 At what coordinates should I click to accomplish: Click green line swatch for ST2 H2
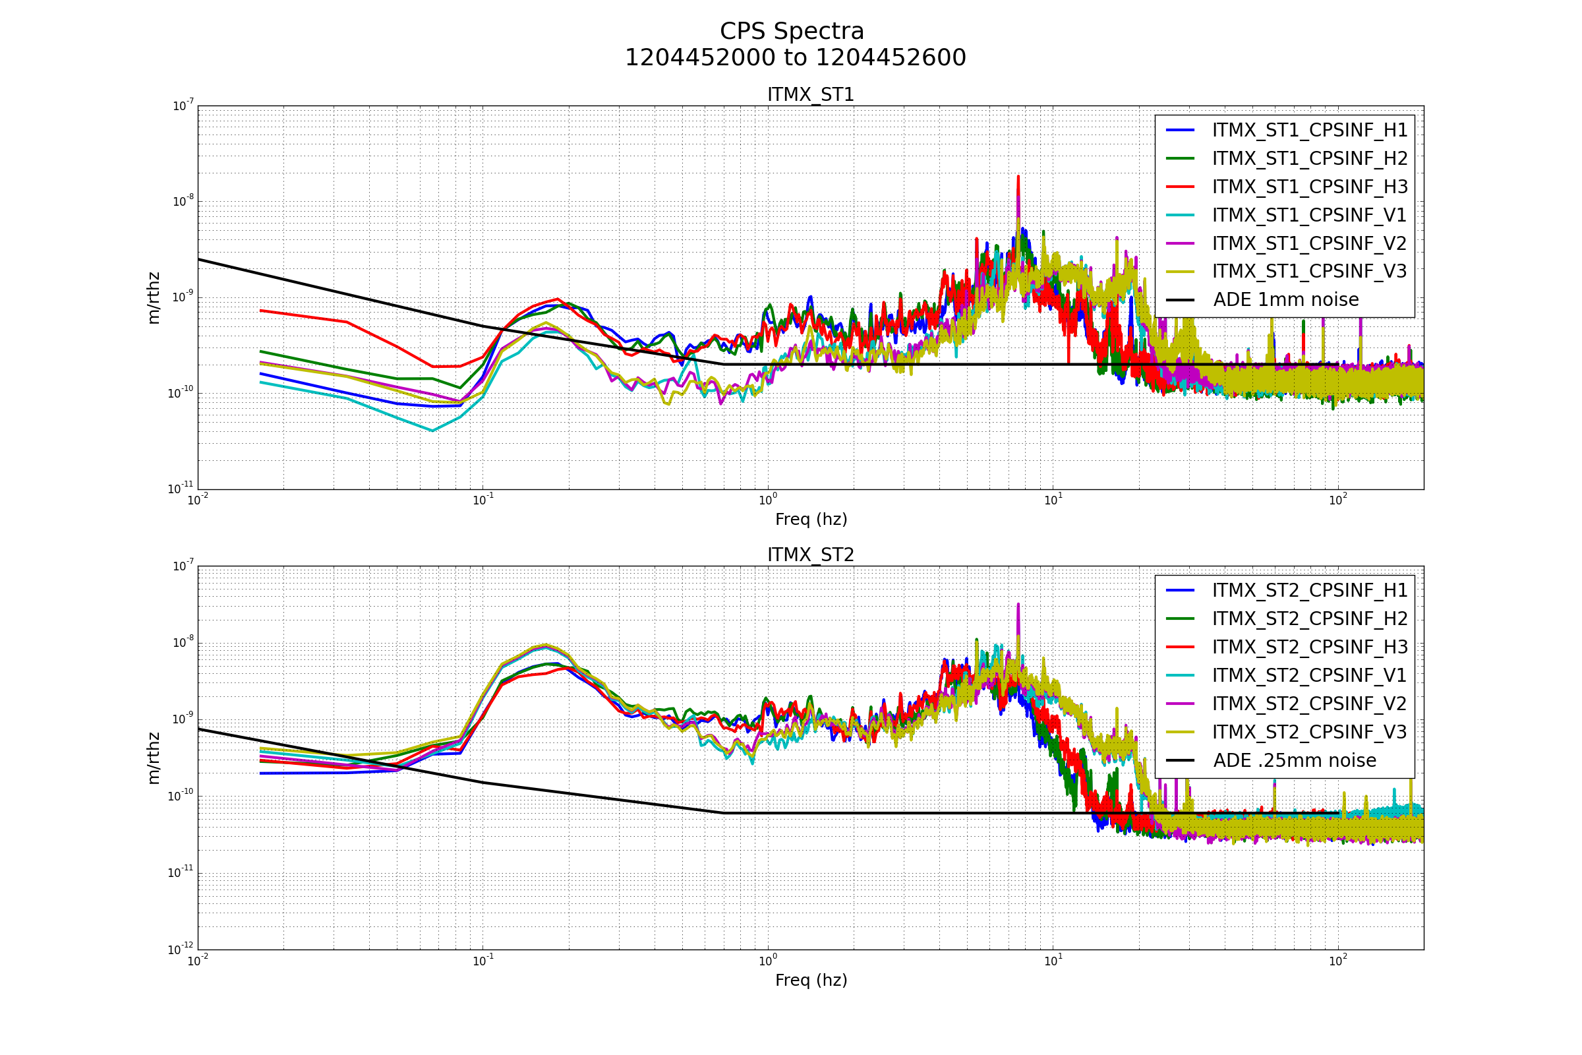1180,618
